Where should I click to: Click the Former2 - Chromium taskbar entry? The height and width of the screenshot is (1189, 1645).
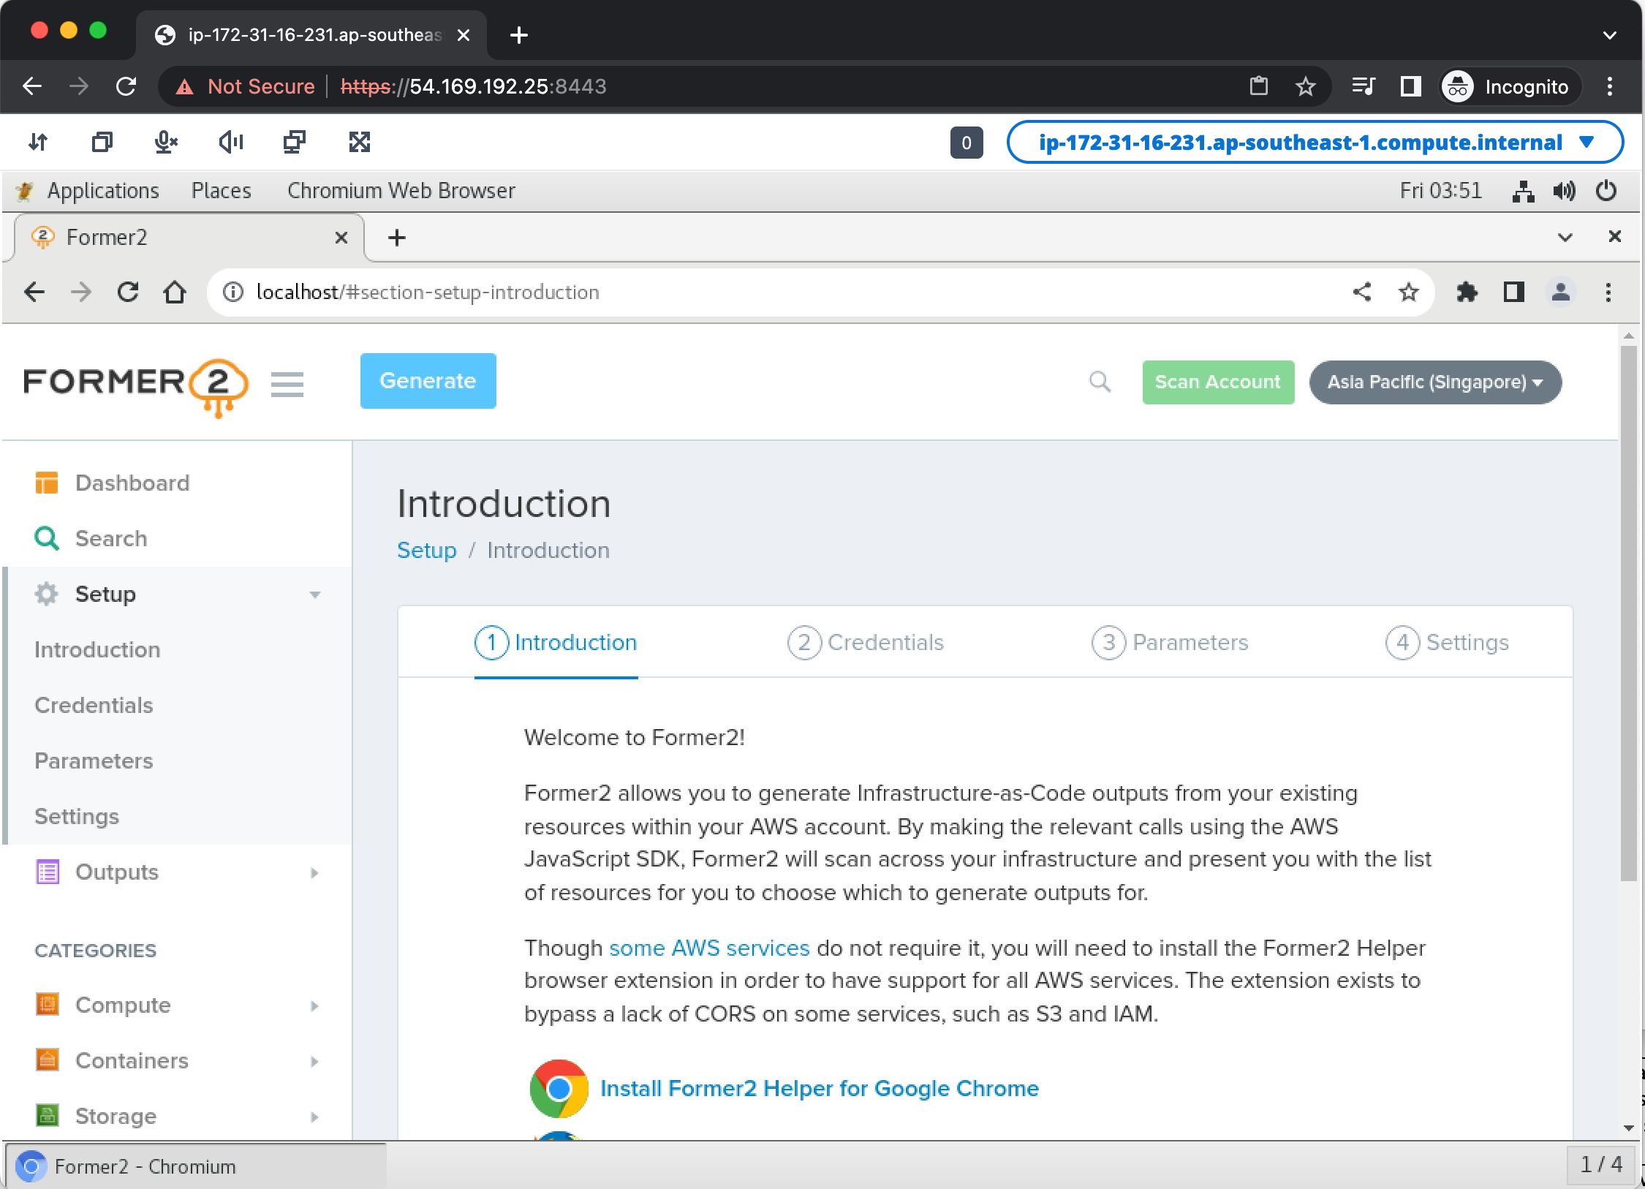pos(196,1166)
